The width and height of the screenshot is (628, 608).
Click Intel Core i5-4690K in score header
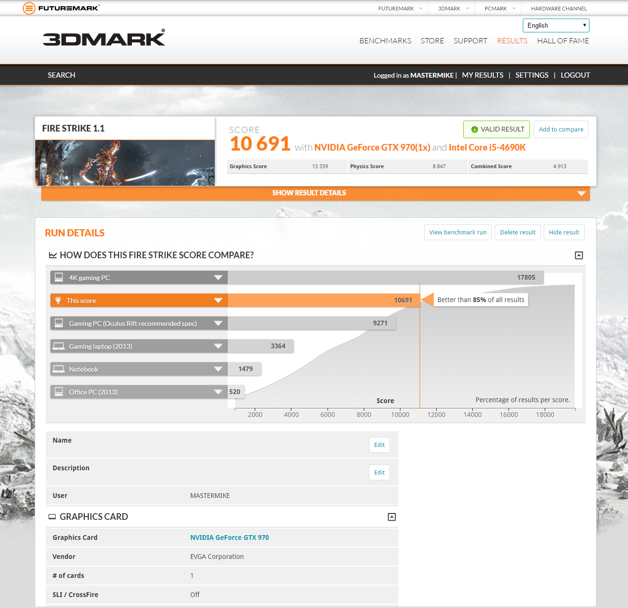point(487,148)
